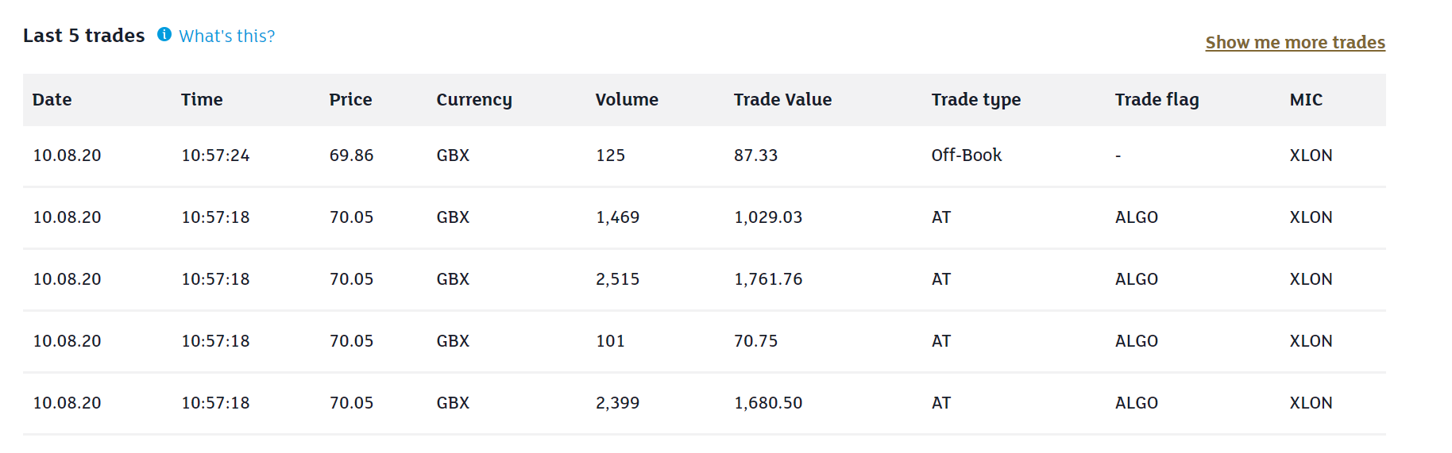Click the blue info icon beside Last 5 trades
The width and height of the screenshot is (1452, 453).
pos(164,34)
